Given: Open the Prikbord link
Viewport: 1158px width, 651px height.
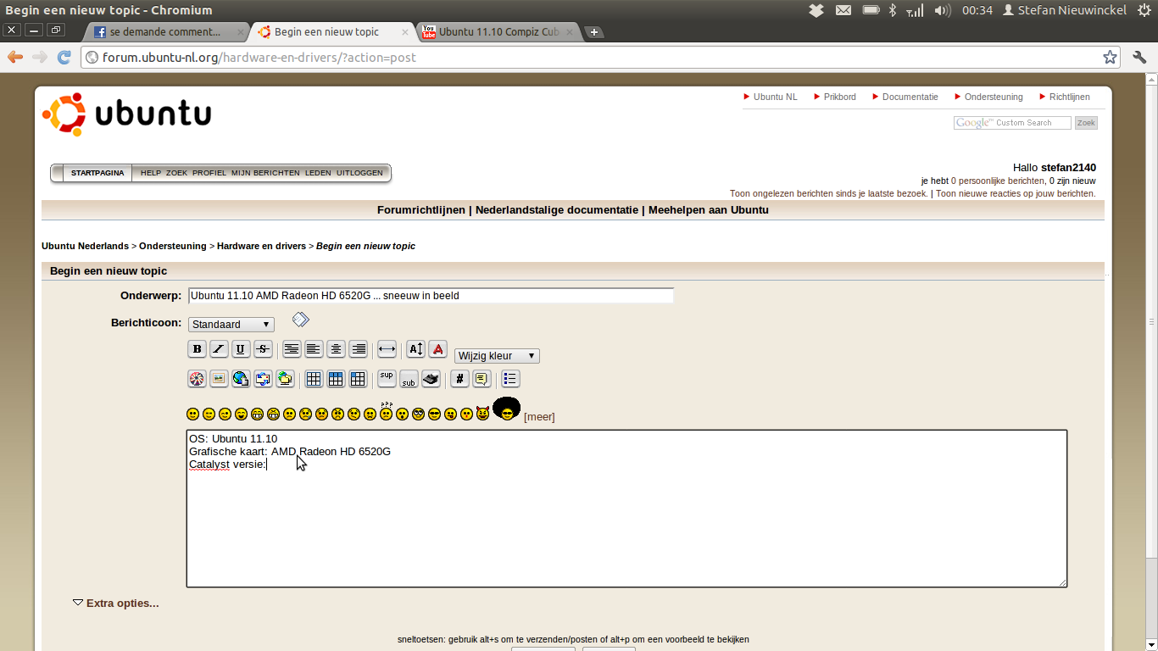Looking at the screenshot, I should point(839,97).
